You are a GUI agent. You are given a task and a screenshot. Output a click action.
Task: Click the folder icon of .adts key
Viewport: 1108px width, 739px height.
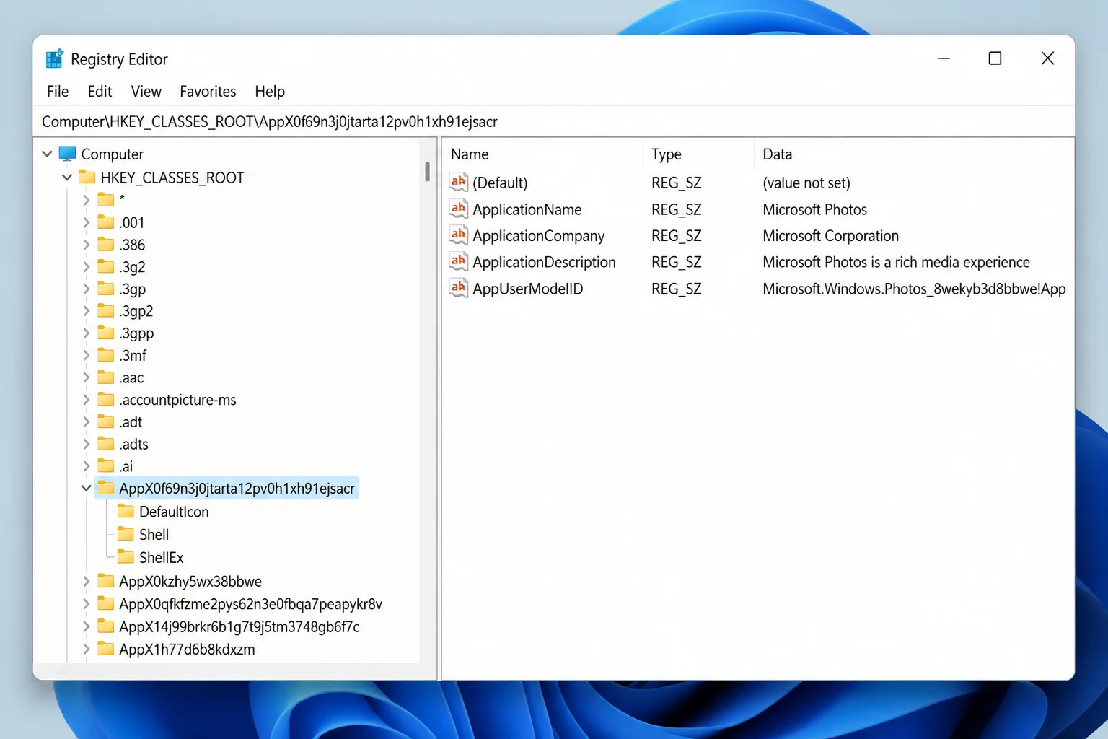point(106,444)
